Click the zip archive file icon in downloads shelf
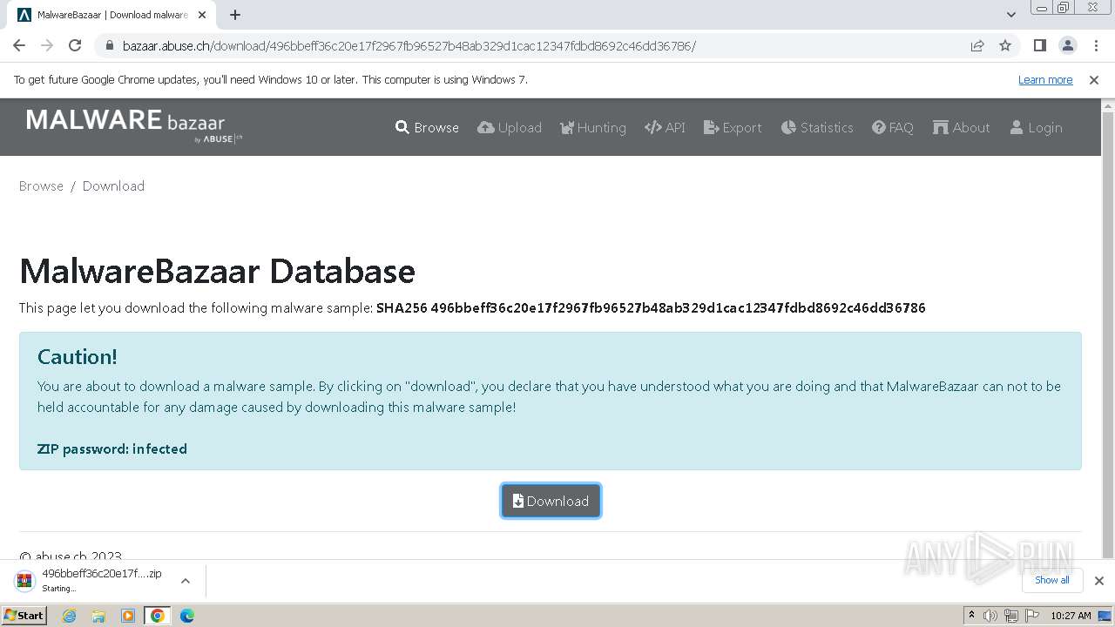Screen dimensions: 1115x627 click(25, 580)
